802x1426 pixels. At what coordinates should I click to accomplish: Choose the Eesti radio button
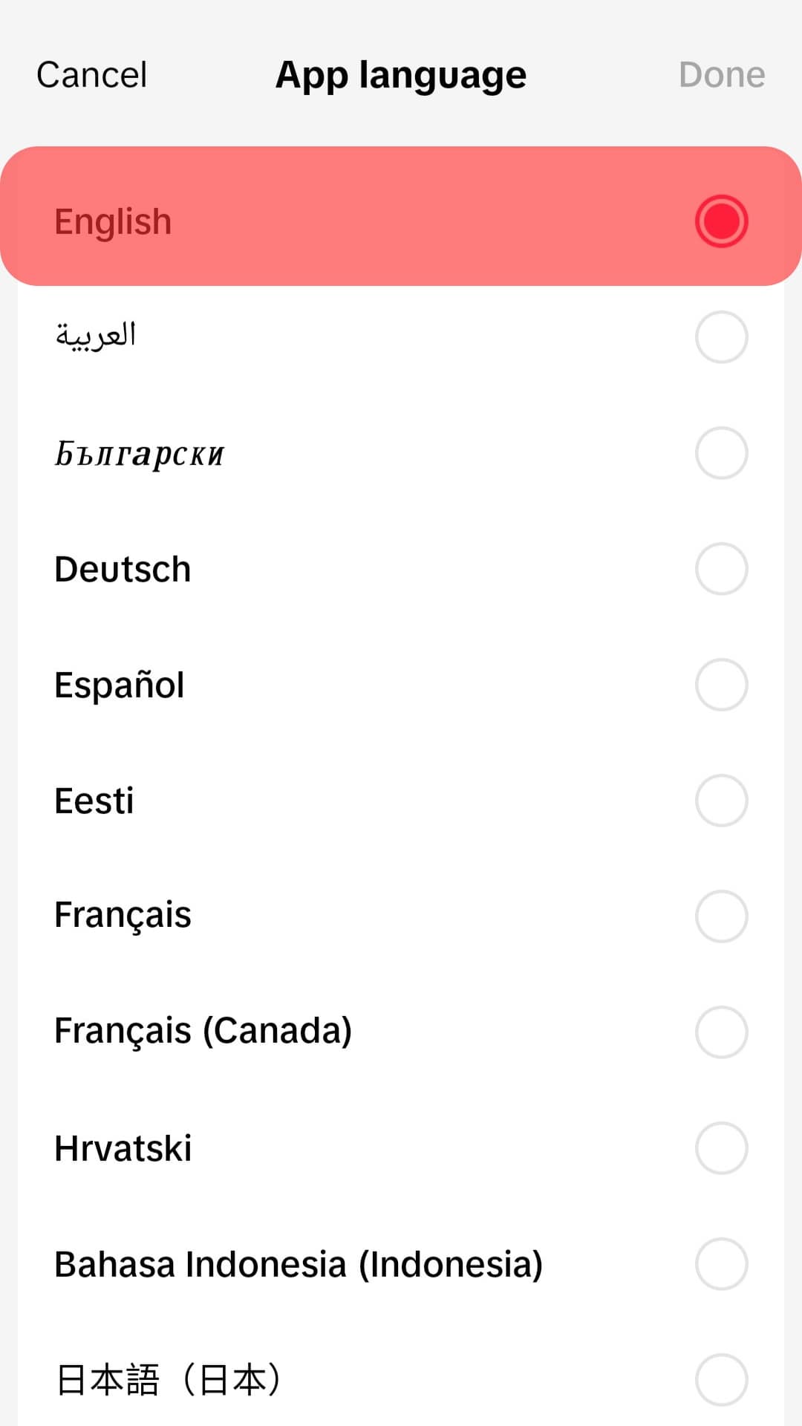[721, 801]
